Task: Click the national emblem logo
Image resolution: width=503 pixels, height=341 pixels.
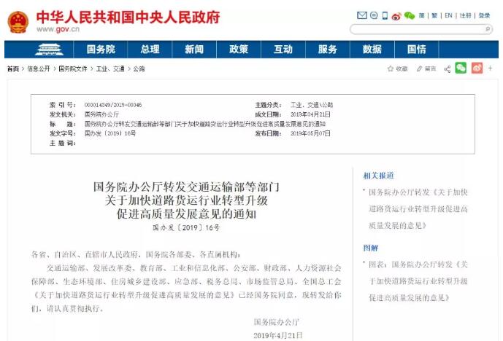Action: (18, 22)
